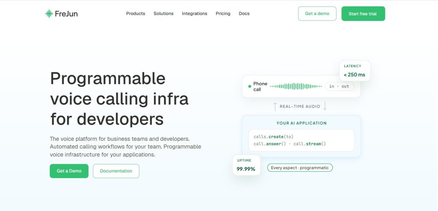Click the FreJun brand name text

pyautogui.click(x=66, y=14)
